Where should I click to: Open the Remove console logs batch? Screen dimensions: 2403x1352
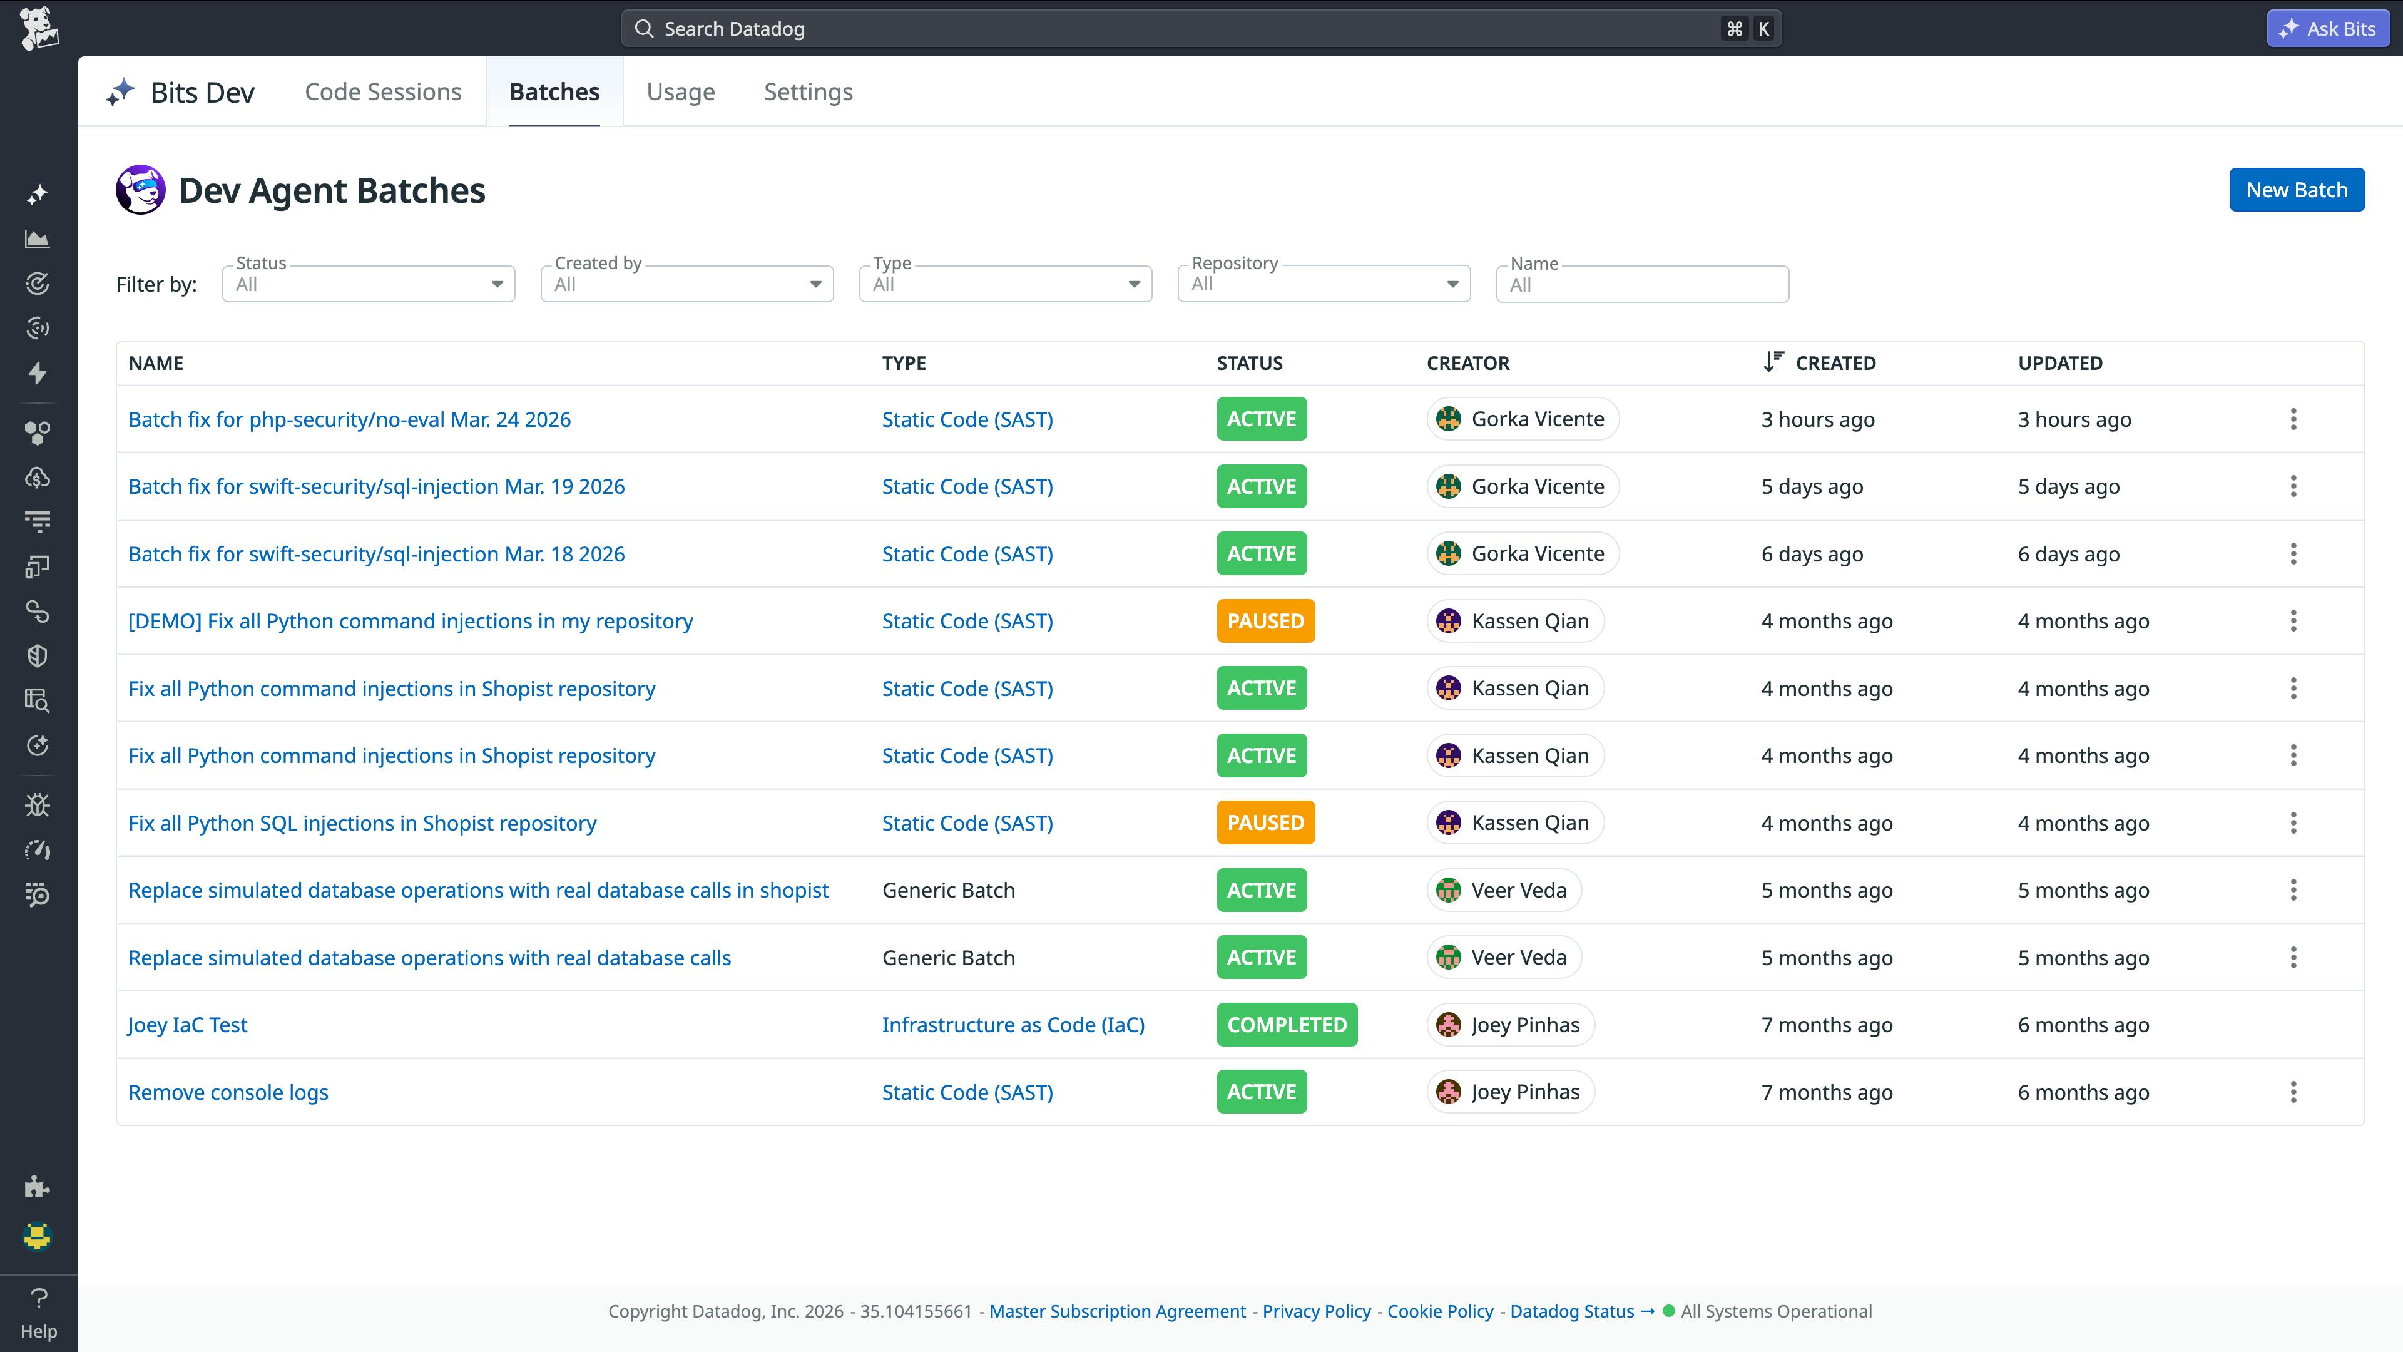coord(228,1092)
